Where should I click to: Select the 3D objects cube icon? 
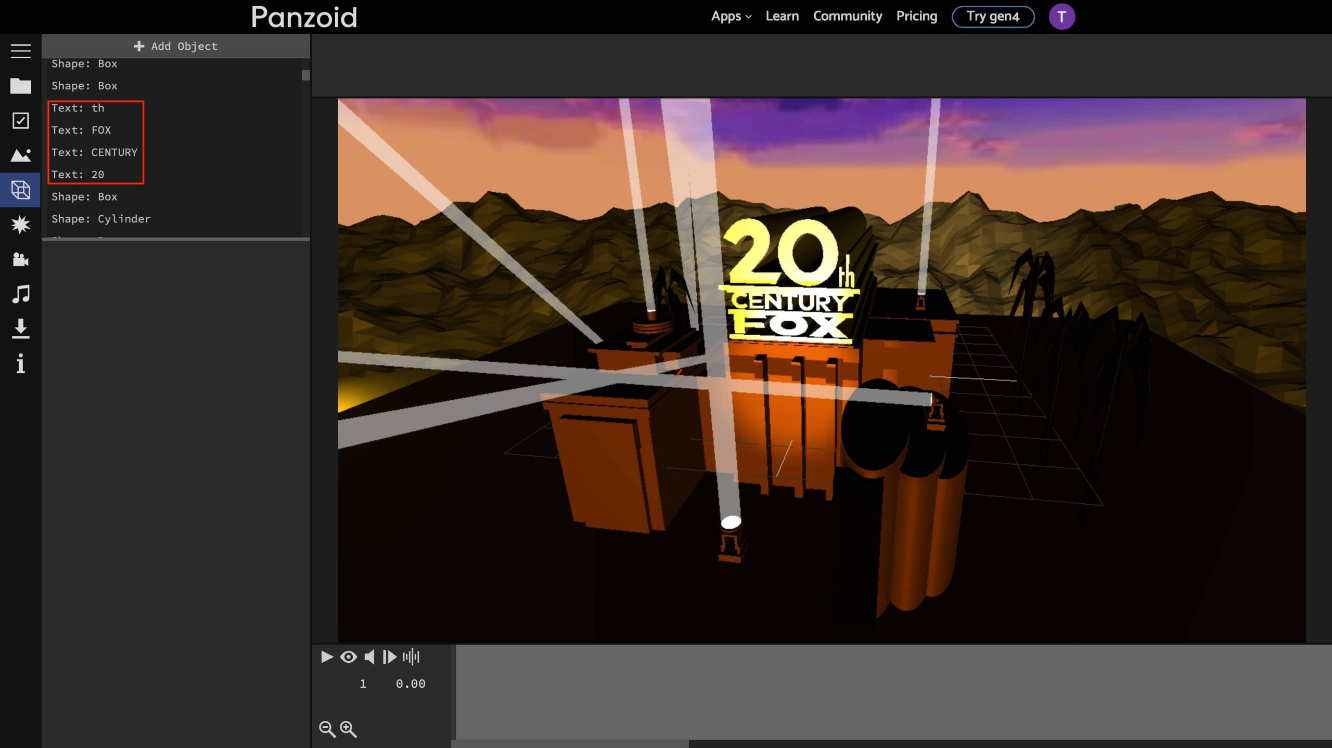[21, 190]
